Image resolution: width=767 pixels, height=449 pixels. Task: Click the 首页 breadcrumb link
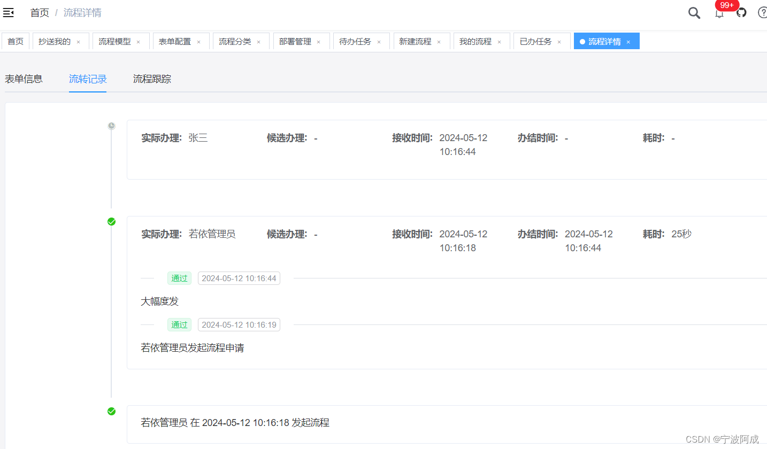click(40, 12)
